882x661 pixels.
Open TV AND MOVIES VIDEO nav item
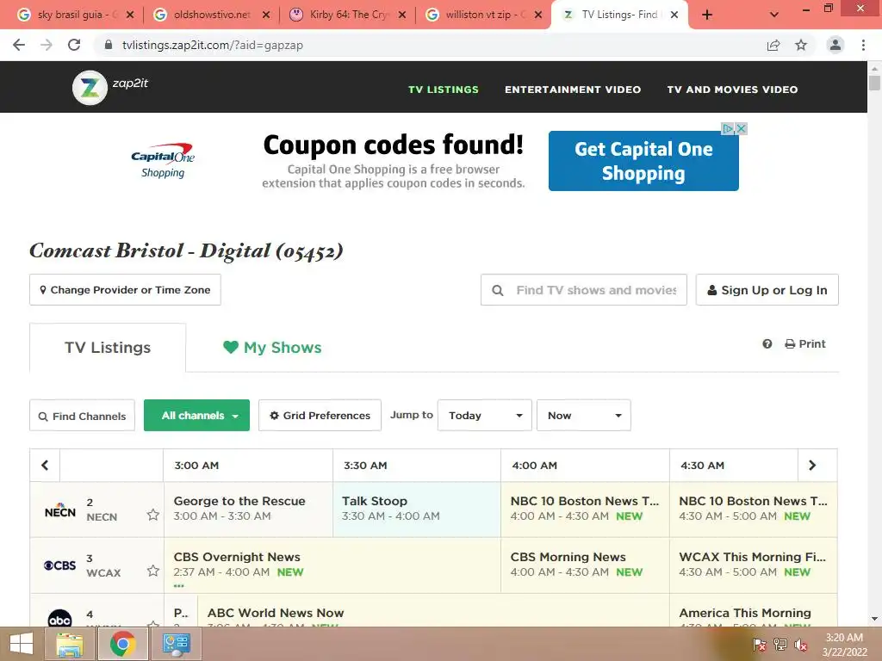tap(732, 90)
